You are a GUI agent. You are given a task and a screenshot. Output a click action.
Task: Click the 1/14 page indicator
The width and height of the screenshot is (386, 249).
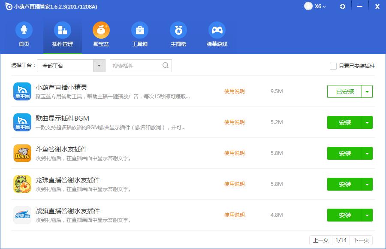(x=341, y=240)
